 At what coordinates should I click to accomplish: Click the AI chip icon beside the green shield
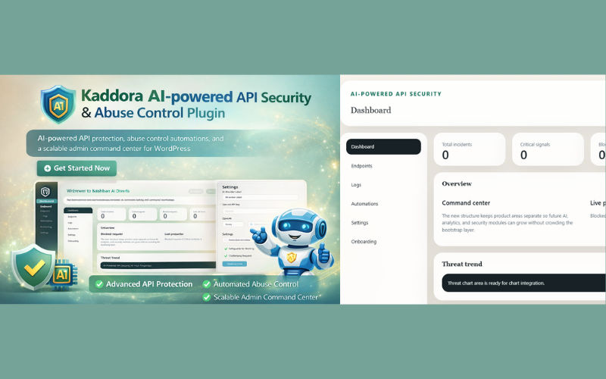point(64,274)
